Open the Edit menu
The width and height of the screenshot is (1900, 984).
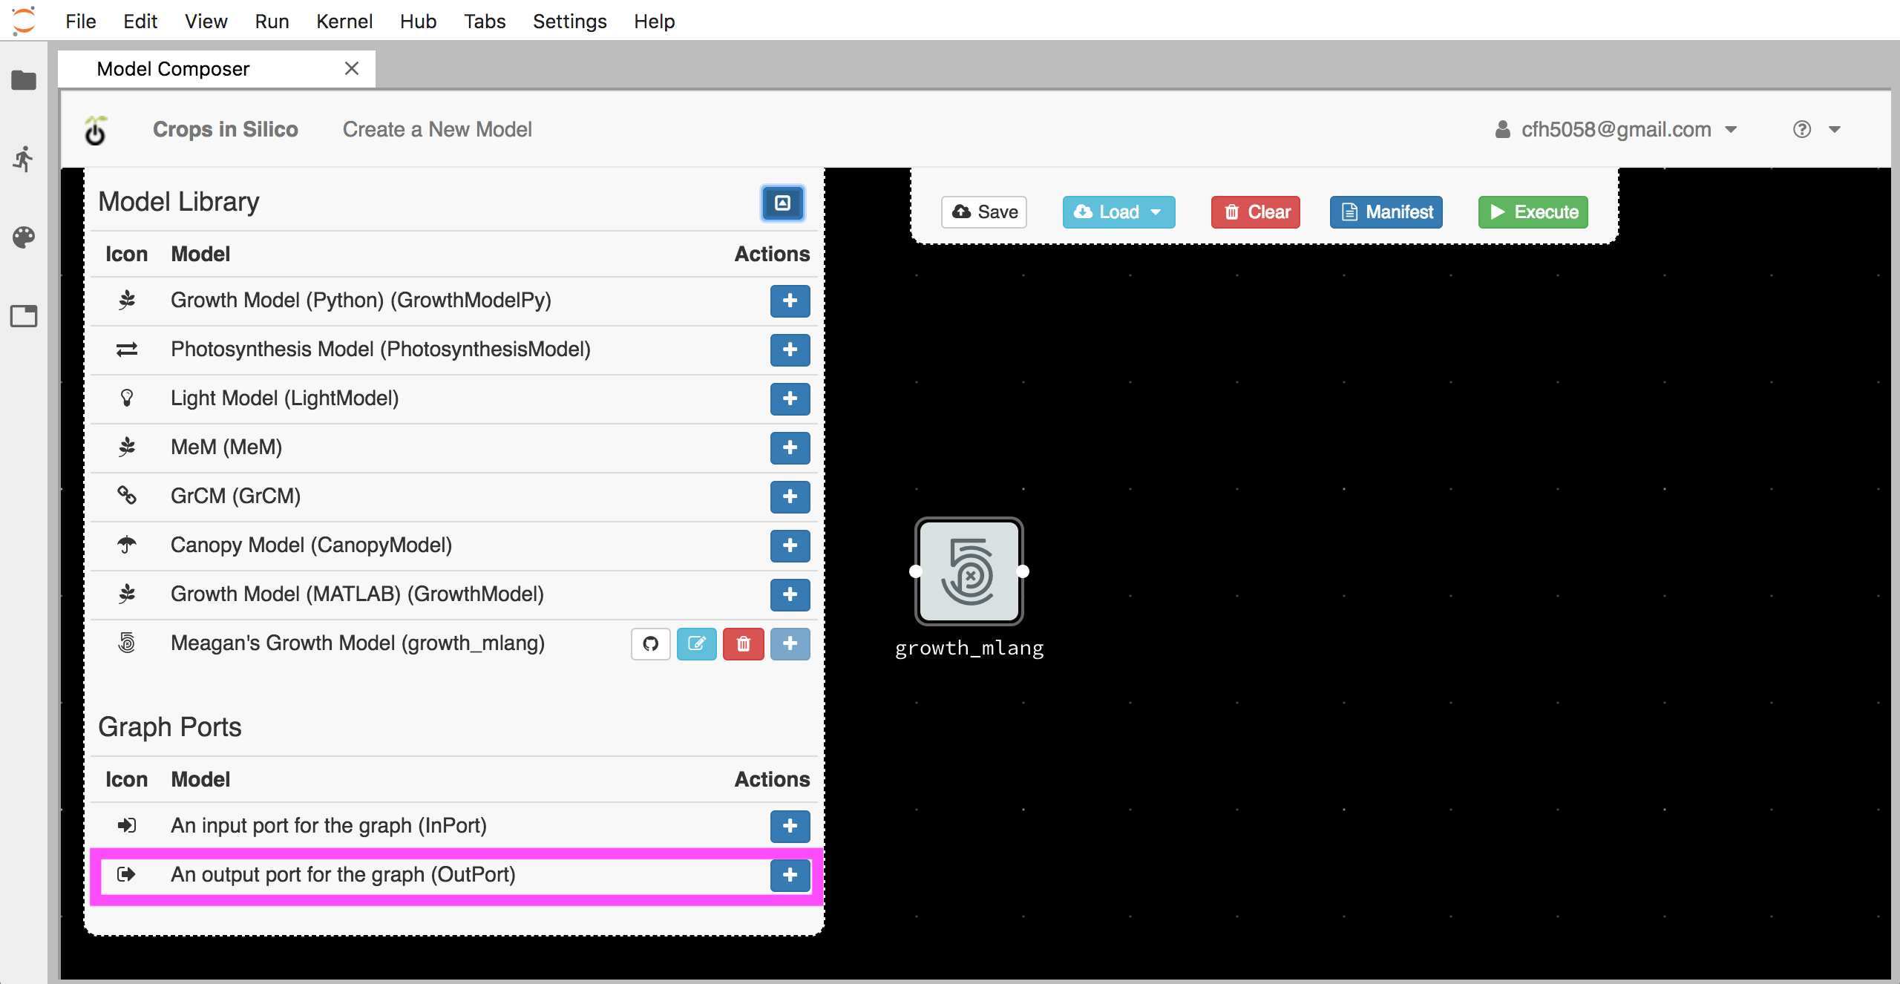coord(140,21)
